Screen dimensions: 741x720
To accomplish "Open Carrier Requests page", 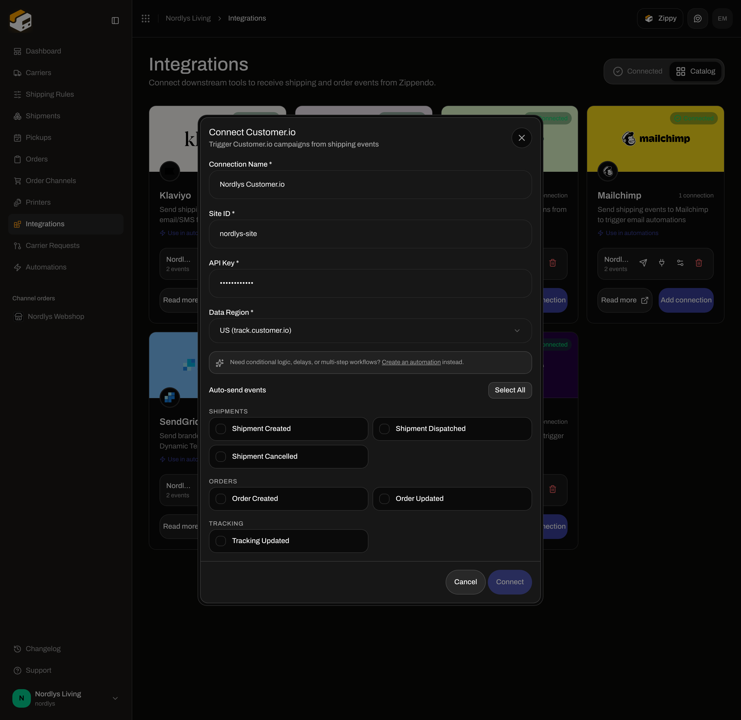I will point(66,245).
